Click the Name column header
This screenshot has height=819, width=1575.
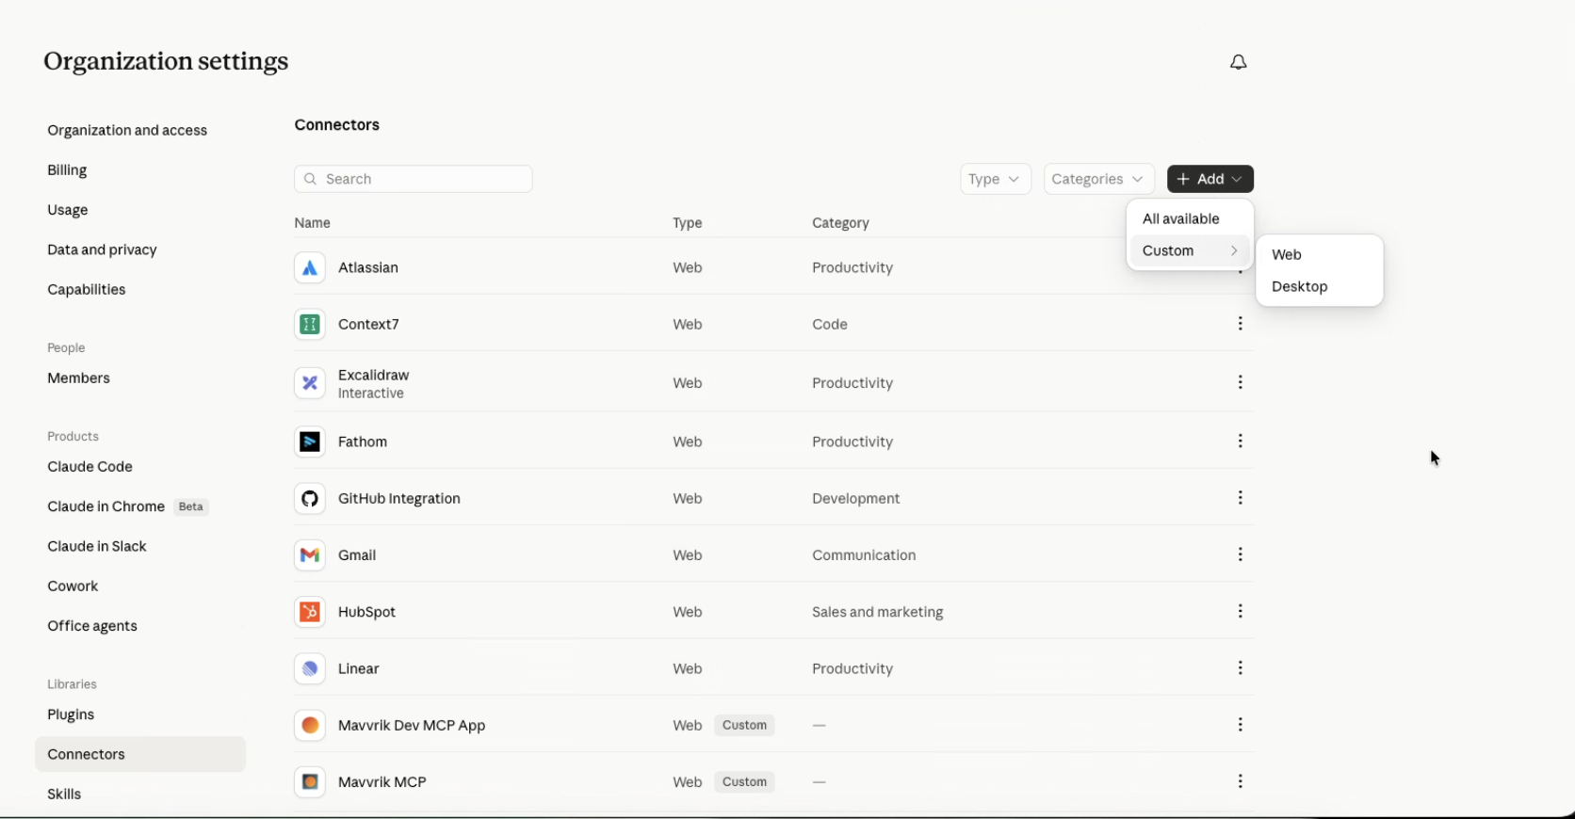[x=312, y=223]
